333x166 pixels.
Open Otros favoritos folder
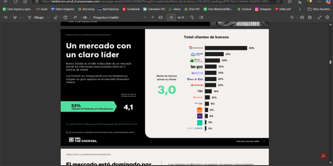319,9
